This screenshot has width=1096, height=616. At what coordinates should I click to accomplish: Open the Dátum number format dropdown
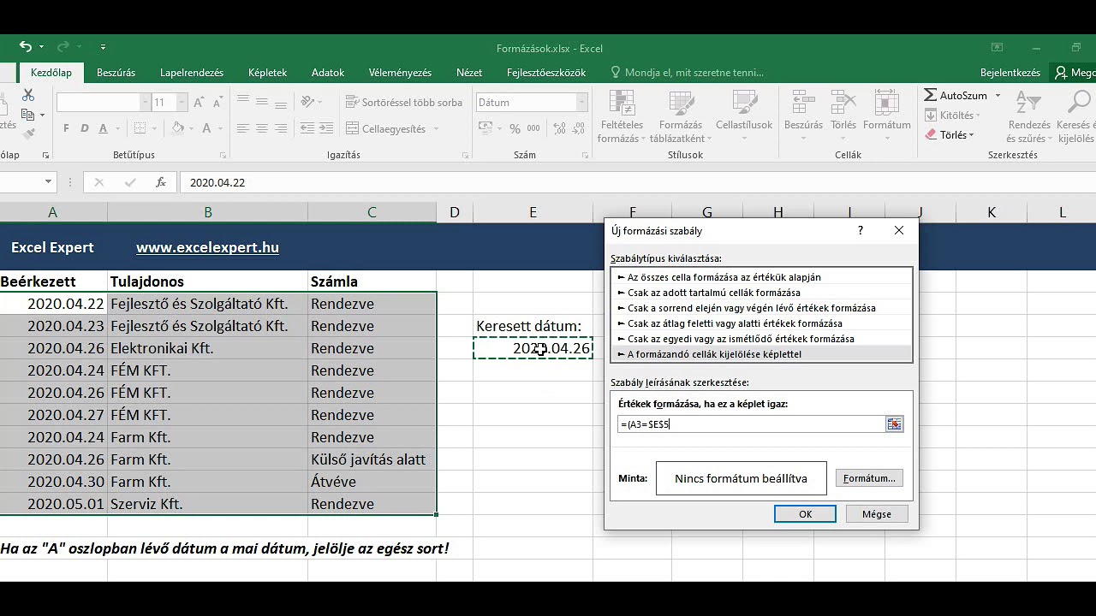(x=582, y=103)
